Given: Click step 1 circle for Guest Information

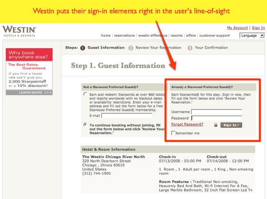Looking at the screenshot, I should pos(83,48).
